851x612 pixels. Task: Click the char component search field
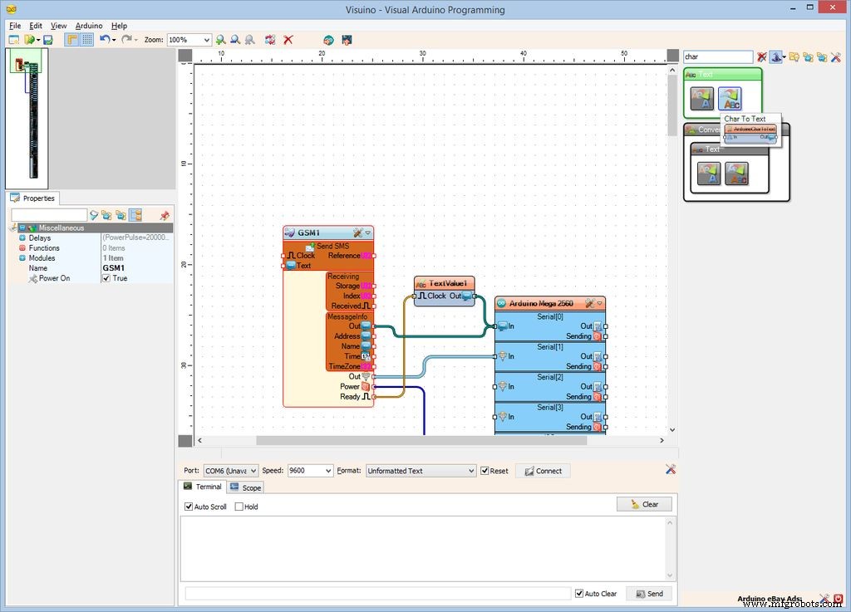tap(717, 57)
